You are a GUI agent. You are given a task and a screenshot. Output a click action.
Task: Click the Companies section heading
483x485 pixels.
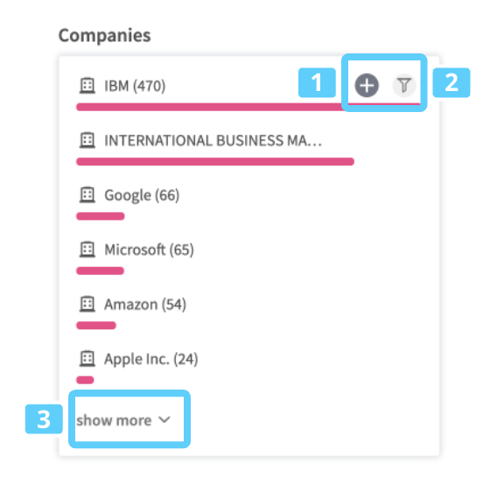pos(104,36)
